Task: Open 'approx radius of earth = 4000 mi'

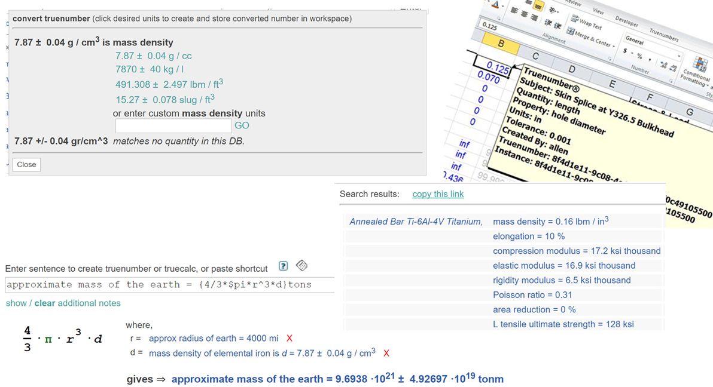Action: point(214,339)
